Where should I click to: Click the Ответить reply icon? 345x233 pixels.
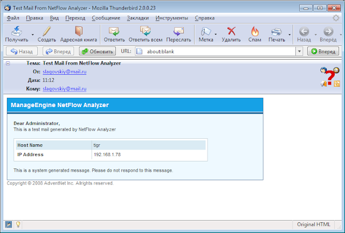(114, 31)
